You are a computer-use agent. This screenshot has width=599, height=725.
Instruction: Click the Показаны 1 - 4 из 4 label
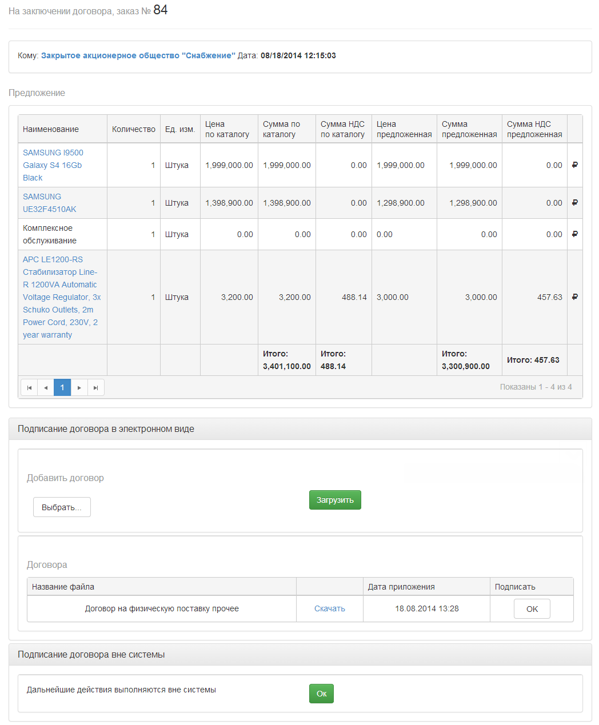pos(536,387)
